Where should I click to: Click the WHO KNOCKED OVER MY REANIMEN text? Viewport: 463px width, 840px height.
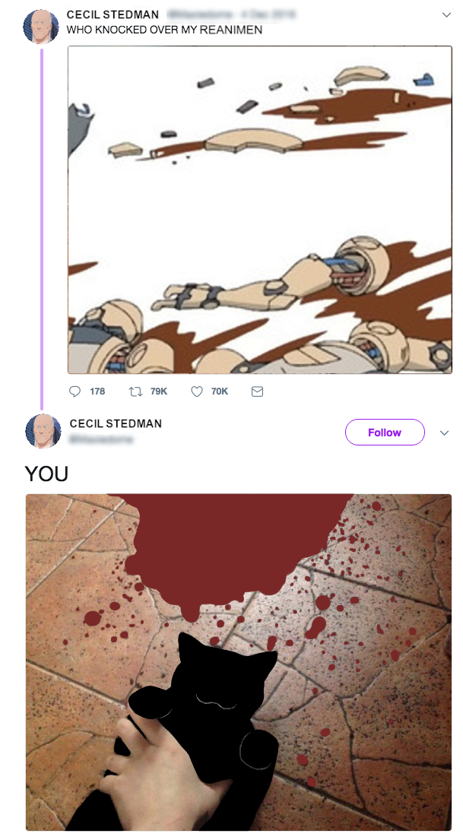point(164,30)
